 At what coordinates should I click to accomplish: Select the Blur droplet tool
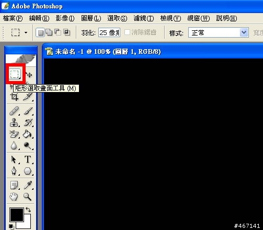(14, 146)
